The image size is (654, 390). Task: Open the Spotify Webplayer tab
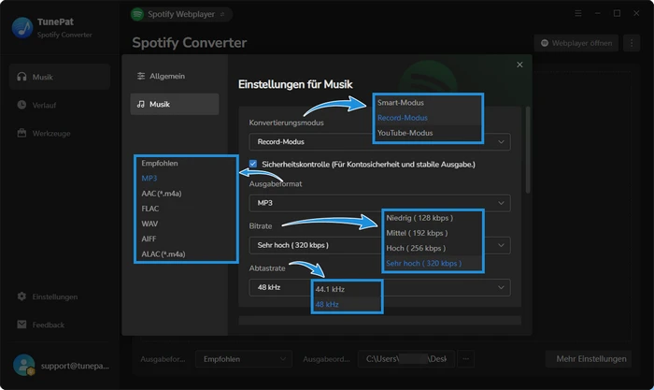181,14
